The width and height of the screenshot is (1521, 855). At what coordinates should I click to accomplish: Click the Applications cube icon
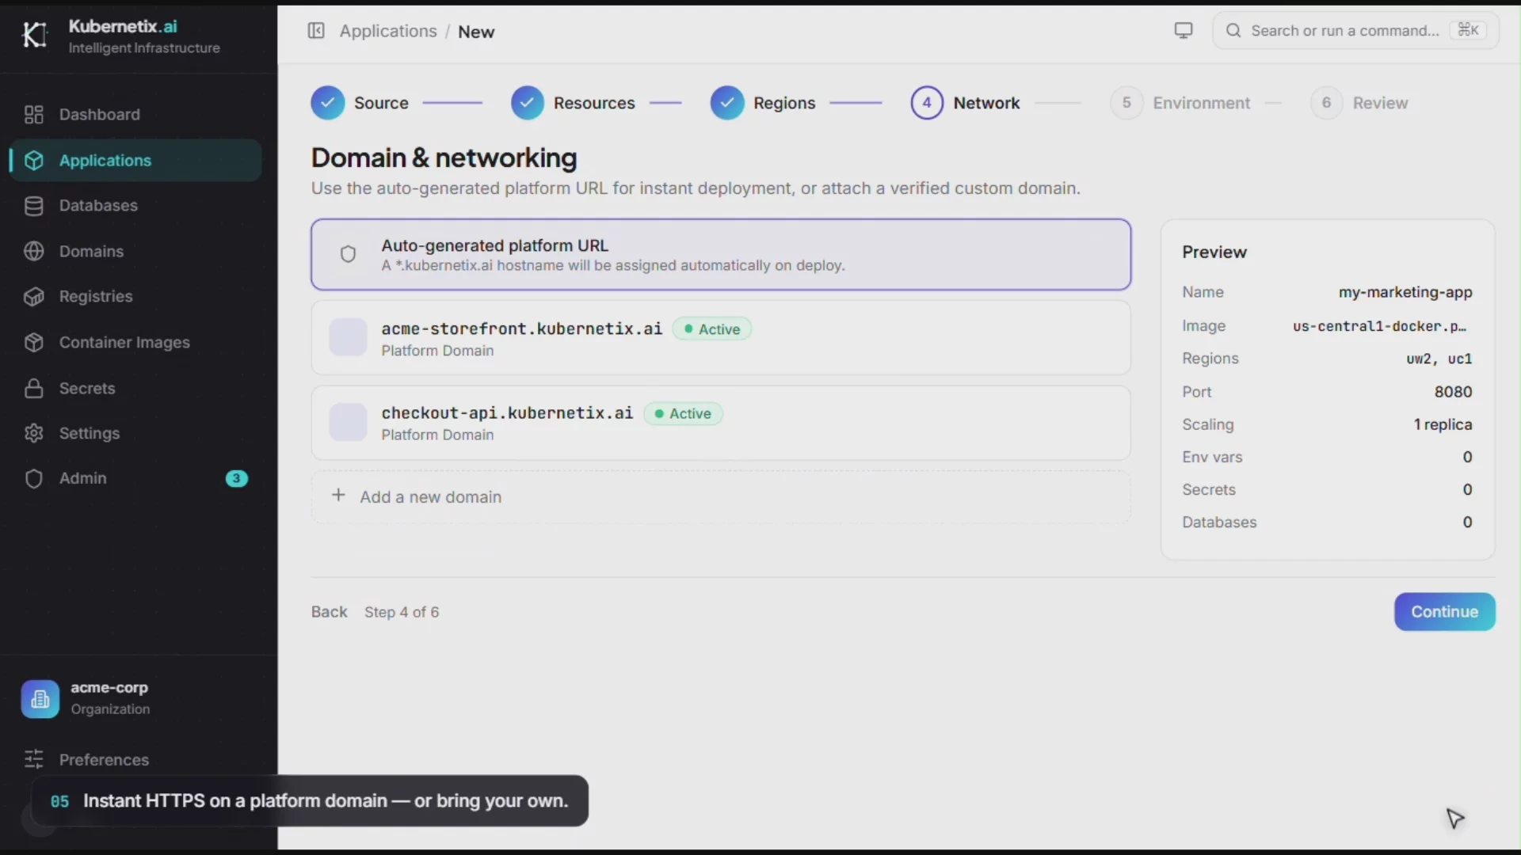(x=33, y=161)
